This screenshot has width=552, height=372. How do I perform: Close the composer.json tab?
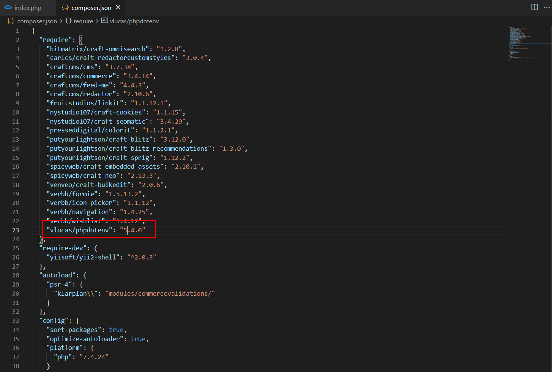[x=118, y=7]
